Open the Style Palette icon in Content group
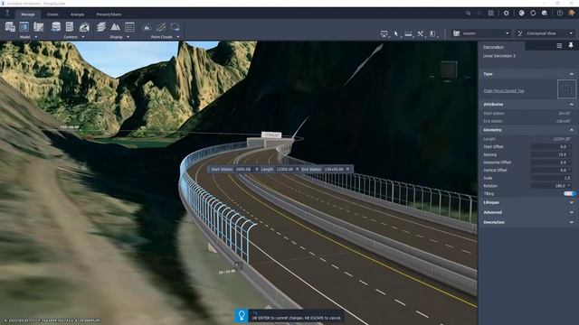 tap(70, 27)
